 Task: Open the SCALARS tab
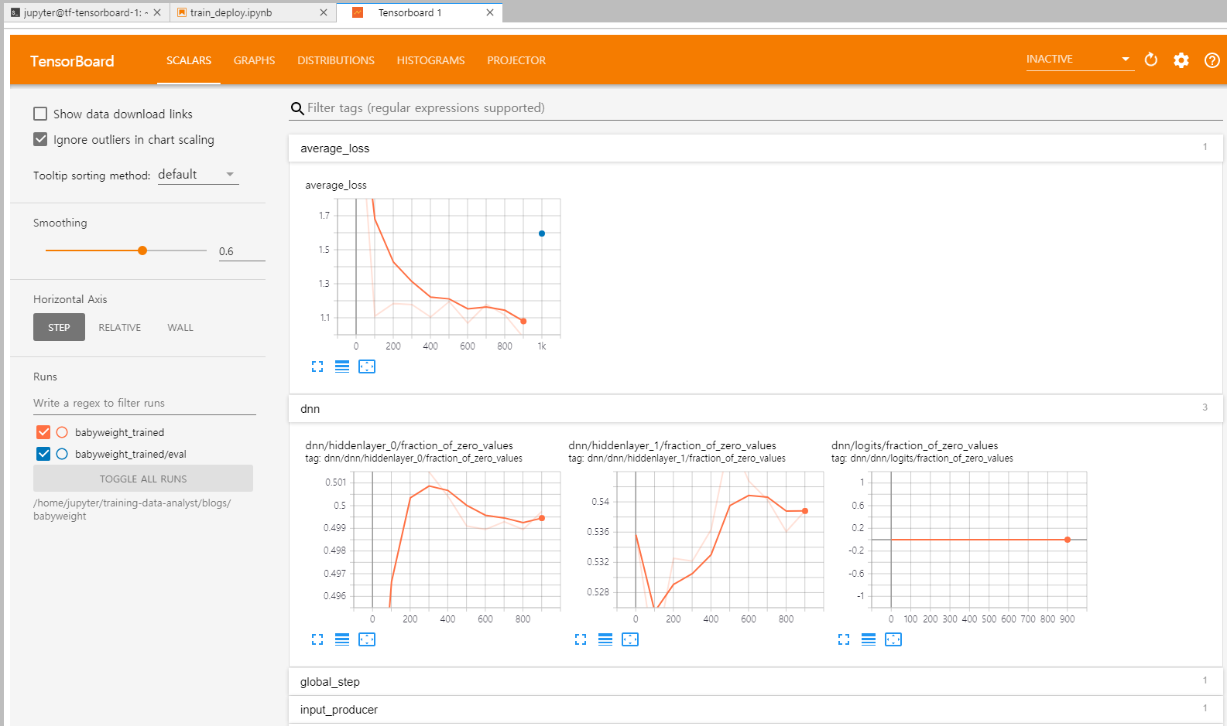189,60
